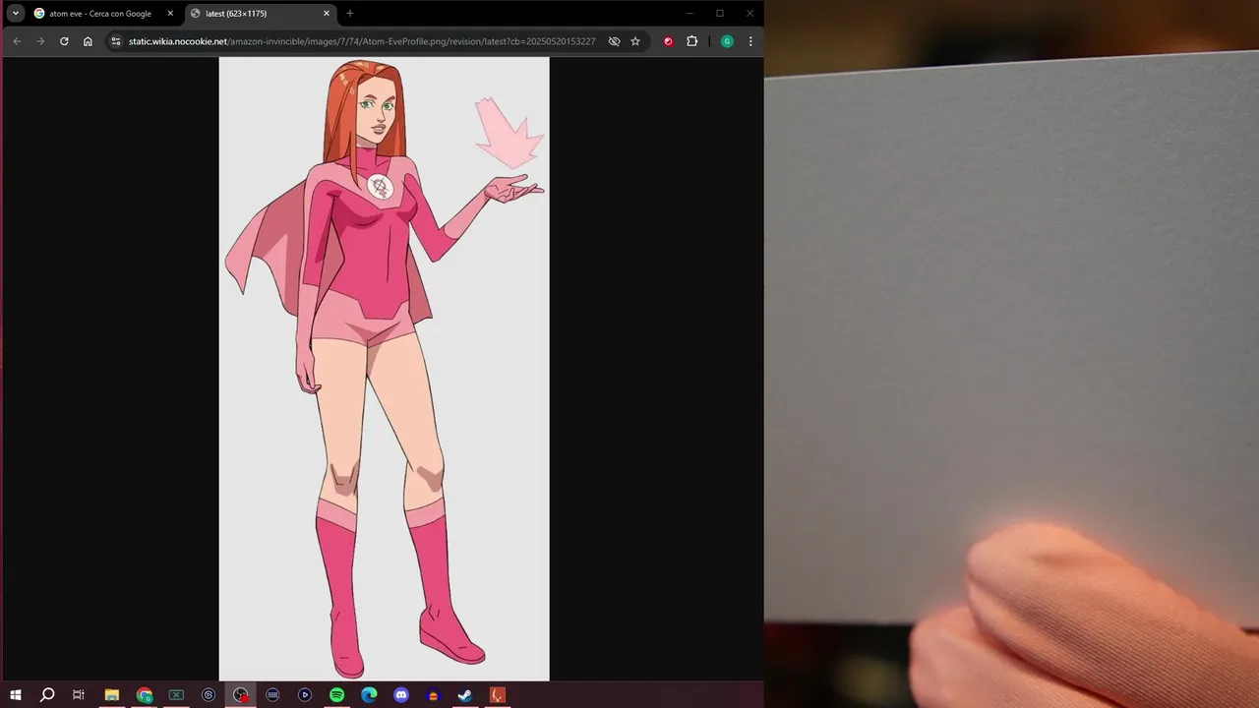This screenshot has width=1259, height=708.
Task: Click the address bar URL field
Action: click(362, 41)
